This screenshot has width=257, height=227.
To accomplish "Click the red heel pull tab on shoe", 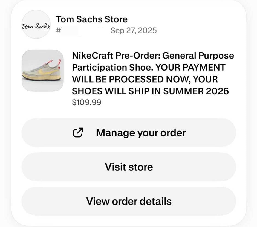I will point(59,64).
